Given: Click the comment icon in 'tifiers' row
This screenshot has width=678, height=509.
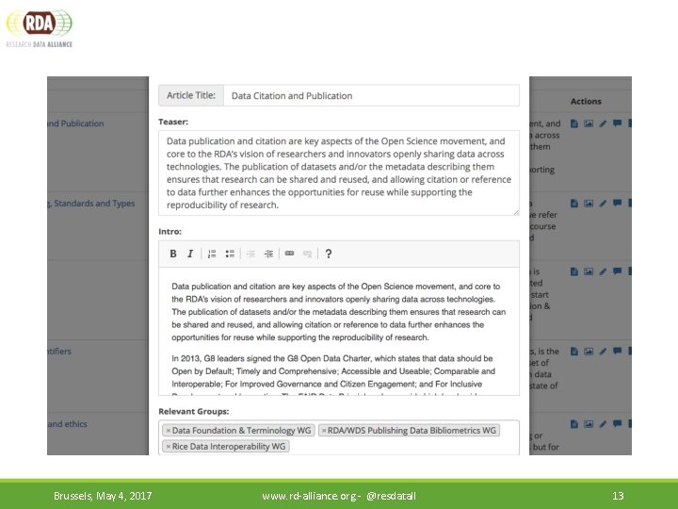Looking at the screenshot, I should point(617,351).
